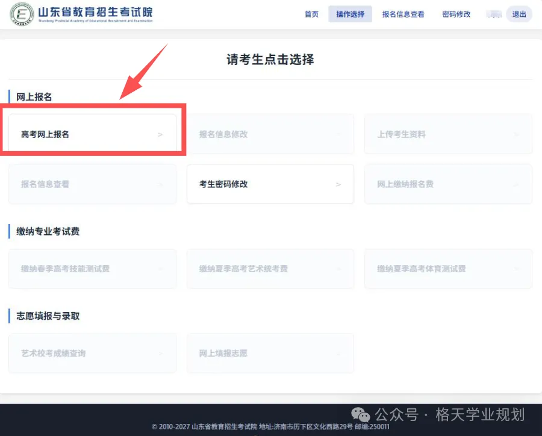Select the 操作选择 navigation tab
The width and height of the screenshot is (542, 436).
(x=350, y=14)
